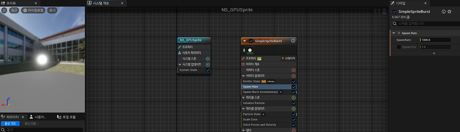
Task: Add module to 이미터 스폰 group
Action: coord(294,70)
